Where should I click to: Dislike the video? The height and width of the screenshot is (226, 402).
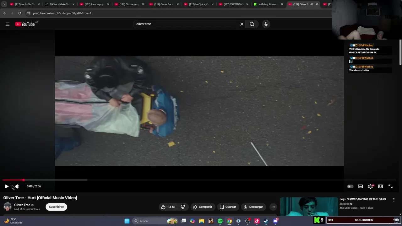pyautogui.click(x=183, y=207)
